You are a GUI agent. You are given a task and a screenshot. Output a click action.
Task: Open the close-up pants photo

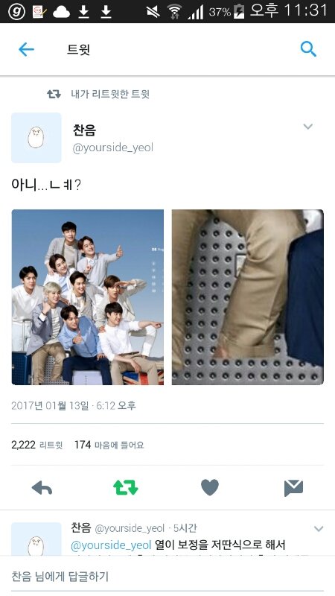coord(248,297)
